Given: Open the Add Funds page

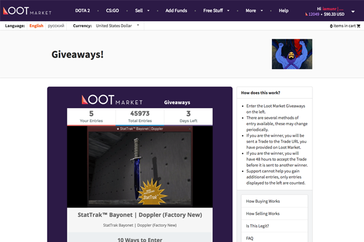Looking at the screenshot, I should [x=176, y=11].
